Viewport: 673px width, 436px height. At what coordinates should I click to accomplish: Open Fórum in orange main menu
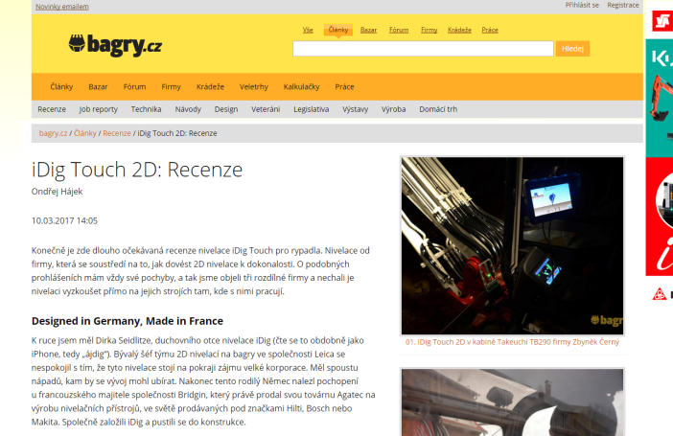tap(134, 86)
